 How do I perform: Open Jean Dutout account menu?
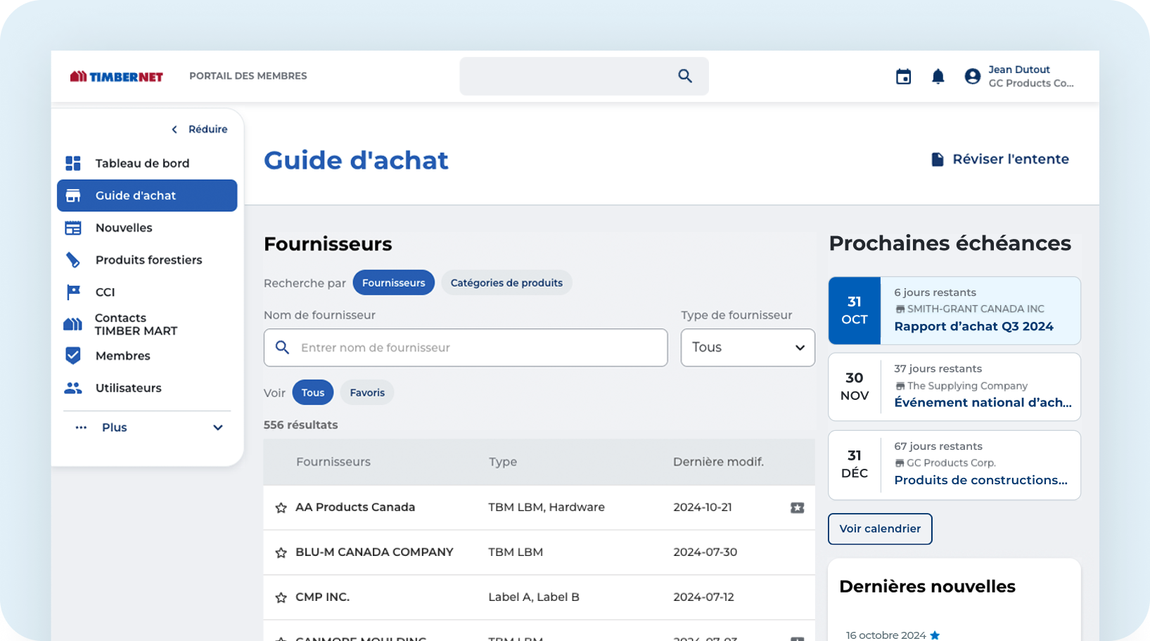(1019, 77)
